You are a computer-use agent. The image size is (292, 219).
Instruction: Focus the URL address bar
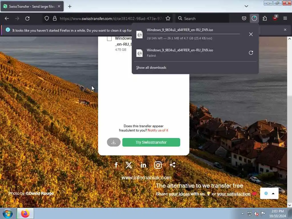coord(111,19)
